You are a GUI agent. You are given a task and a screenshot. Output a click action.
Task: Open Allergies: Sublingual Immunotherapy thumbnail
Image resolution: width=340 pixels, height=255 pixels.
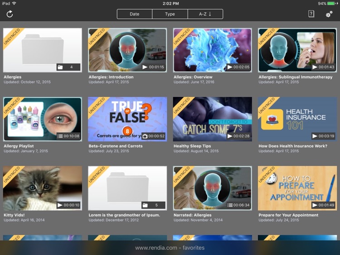tap(297, 50)
